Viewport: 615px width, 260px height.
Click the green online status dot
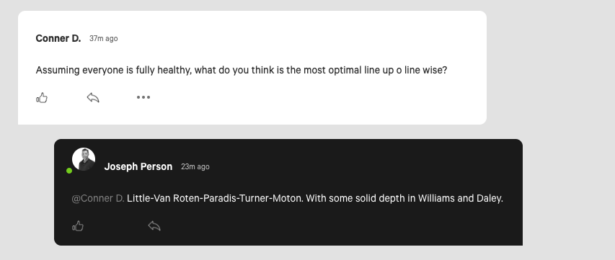coord(69,171)
